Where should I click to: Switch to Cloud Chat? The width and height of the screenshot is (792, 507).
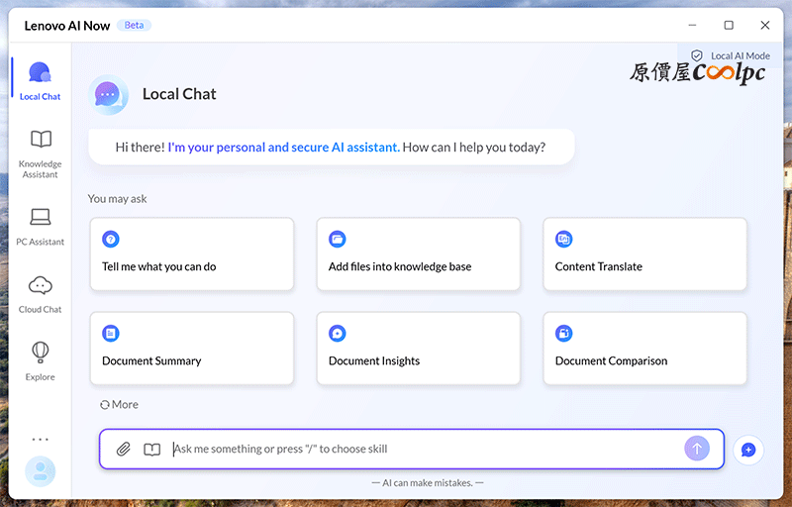click(40, 295)
